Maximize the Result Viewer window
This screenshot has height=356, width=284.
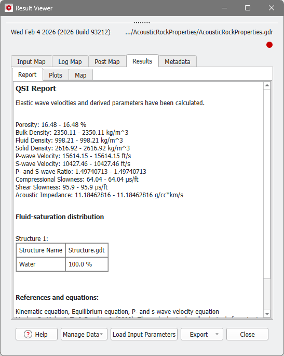click(x=248, y=8)
